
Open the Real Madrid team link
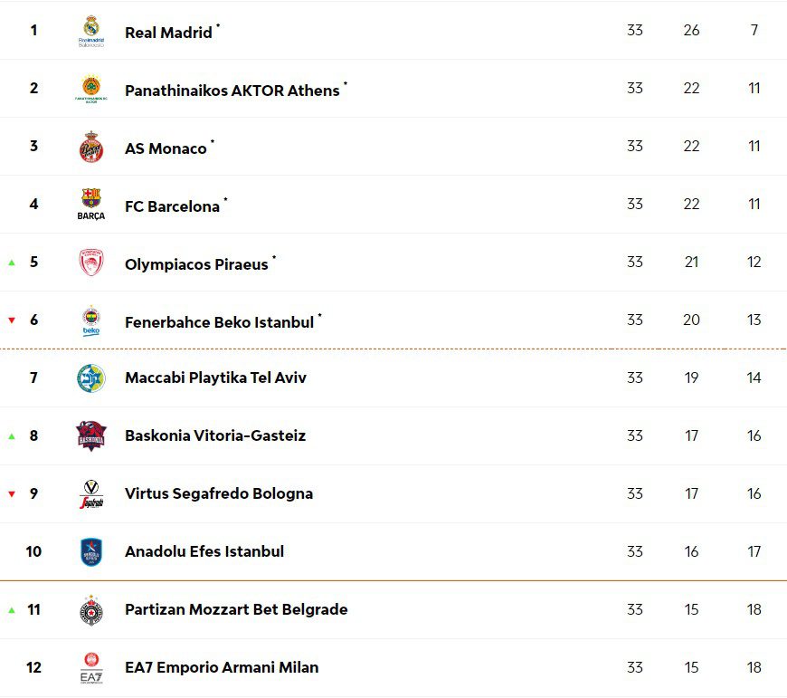point(168,33)
